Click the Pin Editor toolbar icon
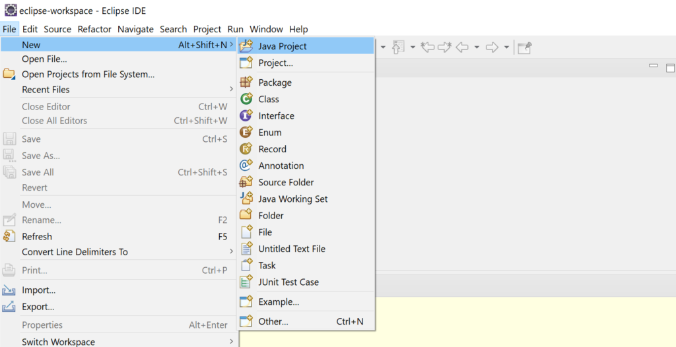This screenshot has height=347, width=676. coord(525,47)
